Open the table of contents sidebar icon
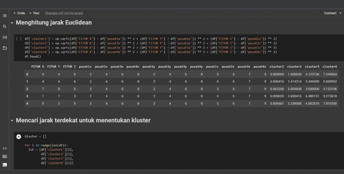This screenshot has width=344, height=174. (x=5, y=16)
